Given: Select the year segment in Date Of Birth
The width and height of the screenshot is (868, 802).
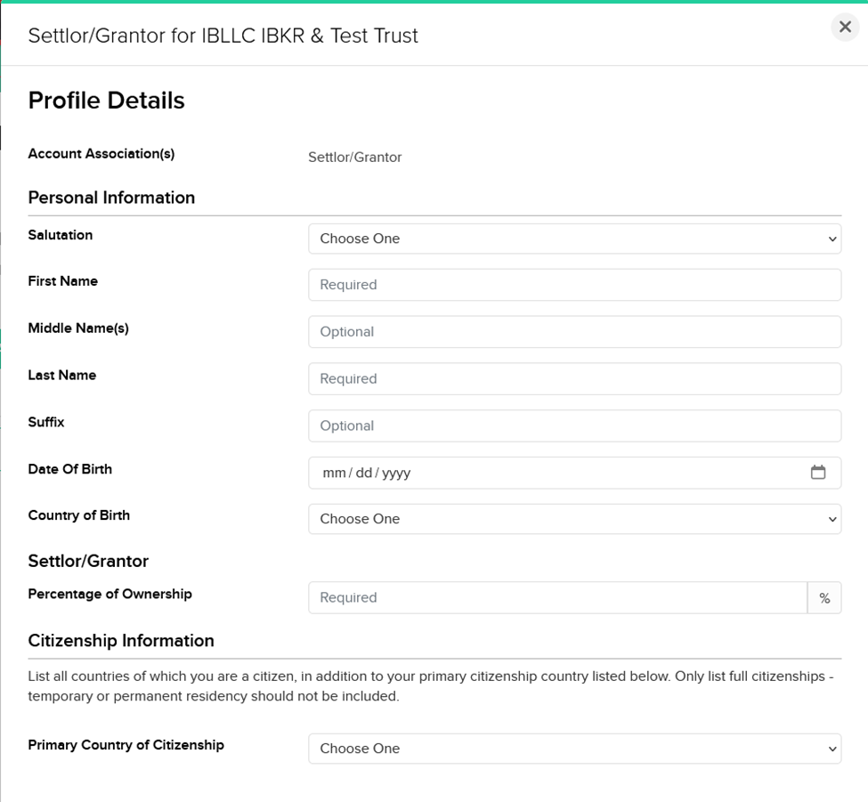Looking at the screenshot, I should (396, 474).
